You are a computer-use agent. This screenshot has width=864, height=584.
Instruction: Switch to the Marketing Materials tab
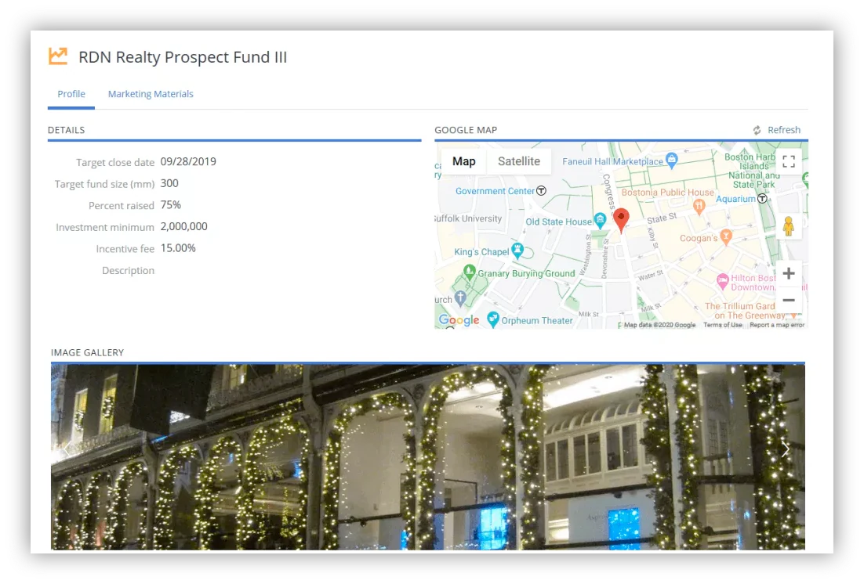[x=151, y=94]
